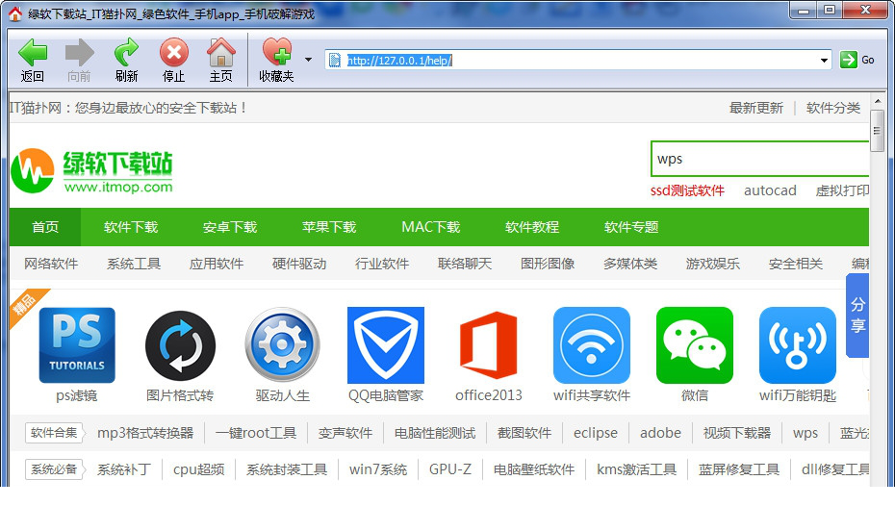Open the 一键root工具 link
This screenshot has height=506, width=895.
click(256, 433)
